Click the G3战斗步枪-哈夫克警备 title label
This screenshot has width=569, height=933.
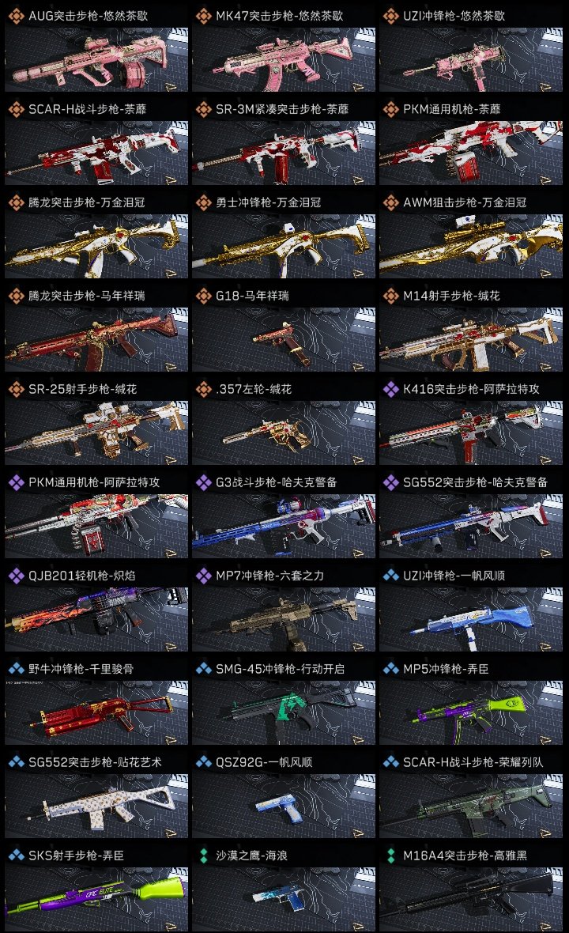pyautogui.click(x=277, y=482)
